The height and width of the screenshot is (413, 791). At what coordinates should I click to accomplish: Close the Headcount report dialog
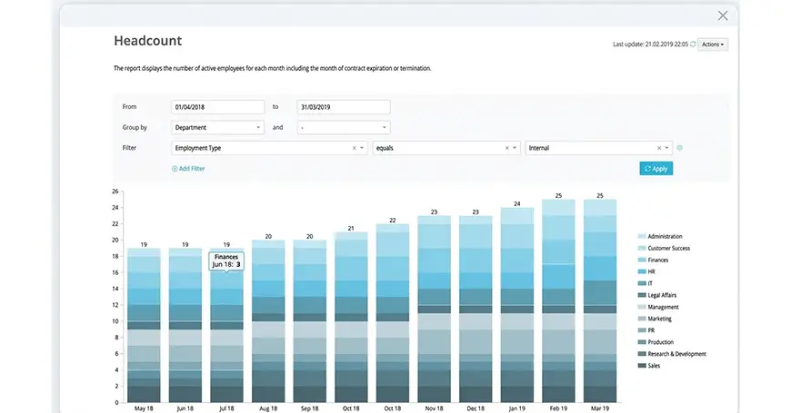[x=723, y=15]
